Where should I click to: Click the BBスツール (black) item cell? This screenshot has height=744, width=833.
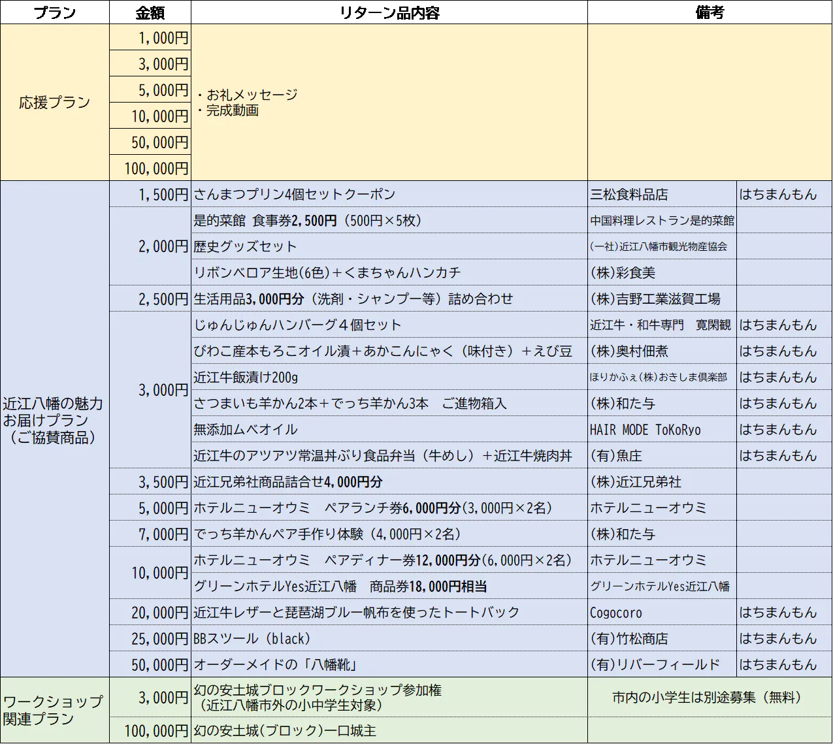[x=389, y=638]
